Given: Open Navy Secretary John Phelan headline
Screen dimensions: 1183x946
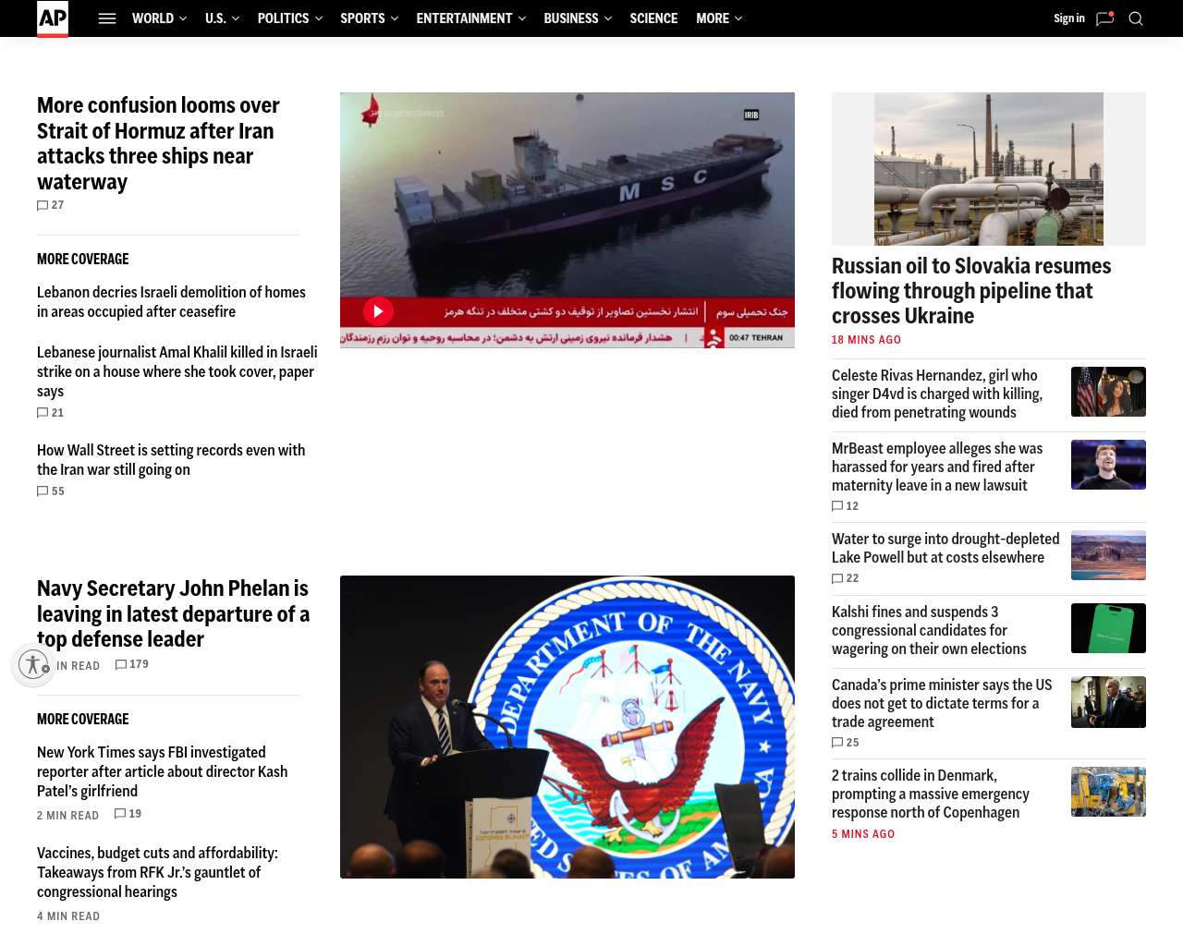Looking at the screenshot, I should click(x=173, y=613).
